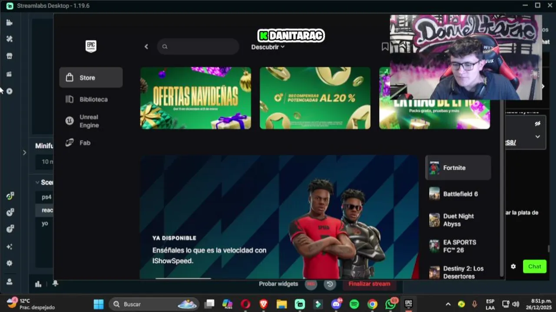Image resolution: width=556 pixels, height=312 pixels.
Task: Click the replay buffer circular arrow button
Action: [x=330, y=284]
